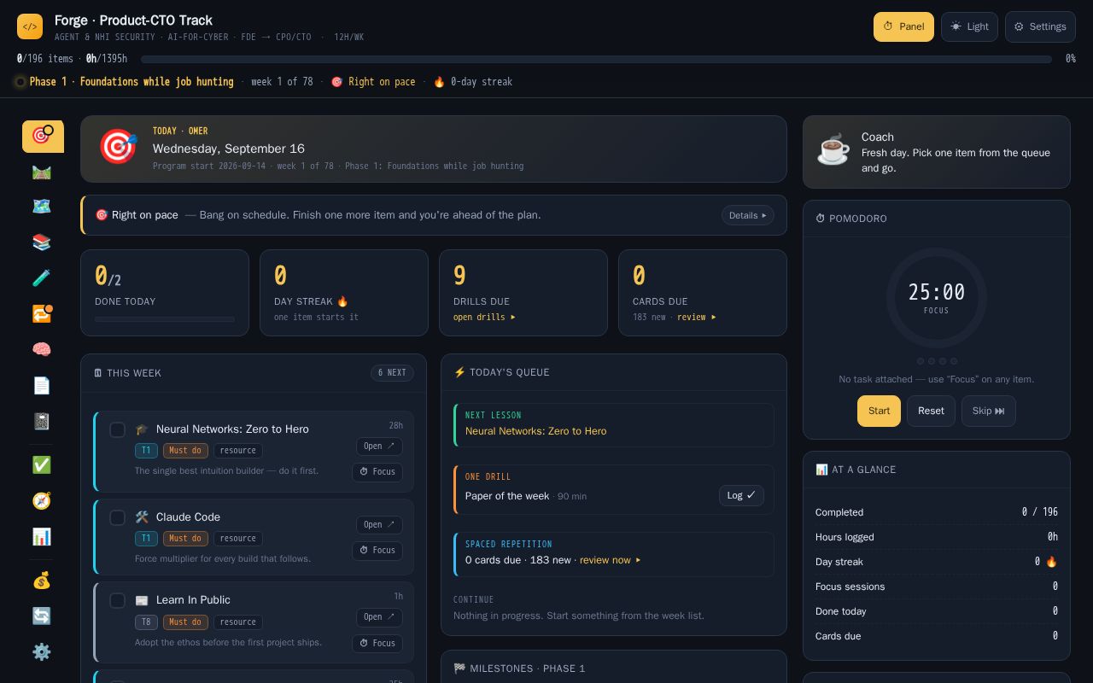Open the green checkmark sidebar icon
Screen dimensions: 1093x683
coord(42,465)
